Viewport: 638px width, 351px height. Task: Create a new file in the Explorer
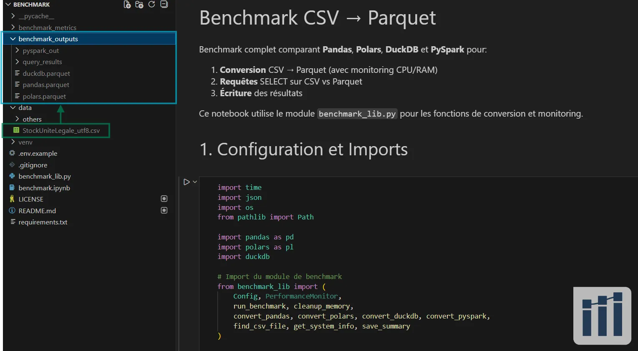[127, 4]
